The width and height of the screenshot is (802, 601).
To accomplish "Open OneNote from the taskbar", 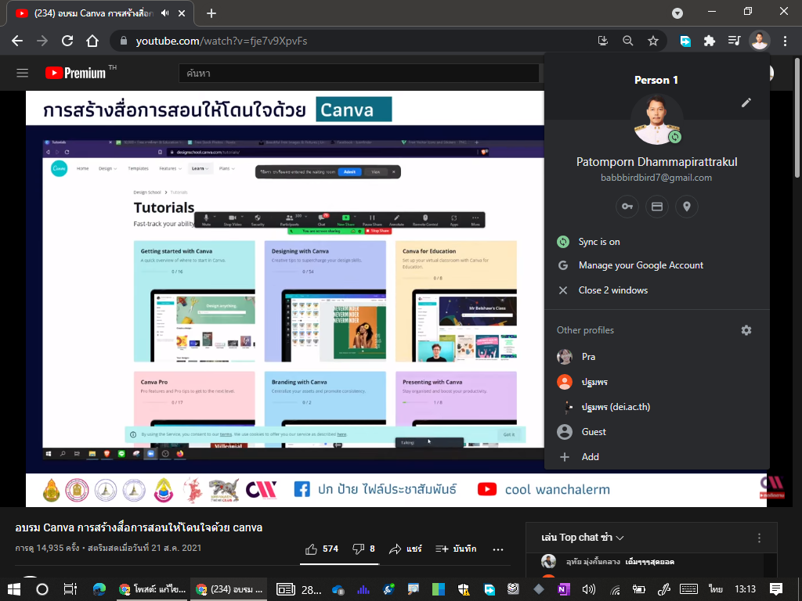I will 563,589.
